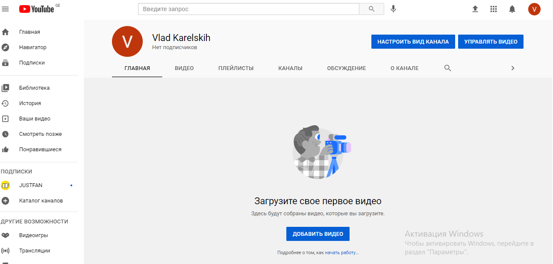Viewport: 553px width, 264px height.
Task: Click the YouTube logo
Action: 37,9
